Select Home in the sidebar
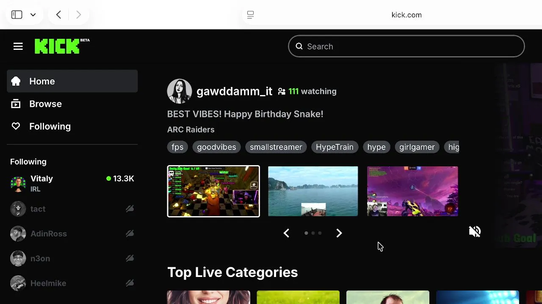 pyautogui.click(x=72, y=81)
